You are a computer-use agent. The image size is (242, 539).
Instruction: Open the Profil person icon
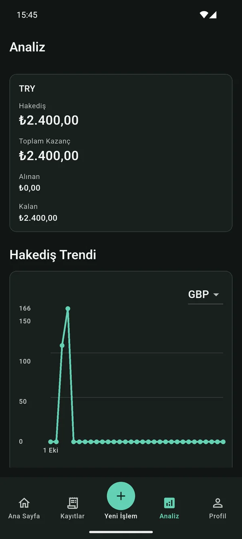click(x=218, y=503)
